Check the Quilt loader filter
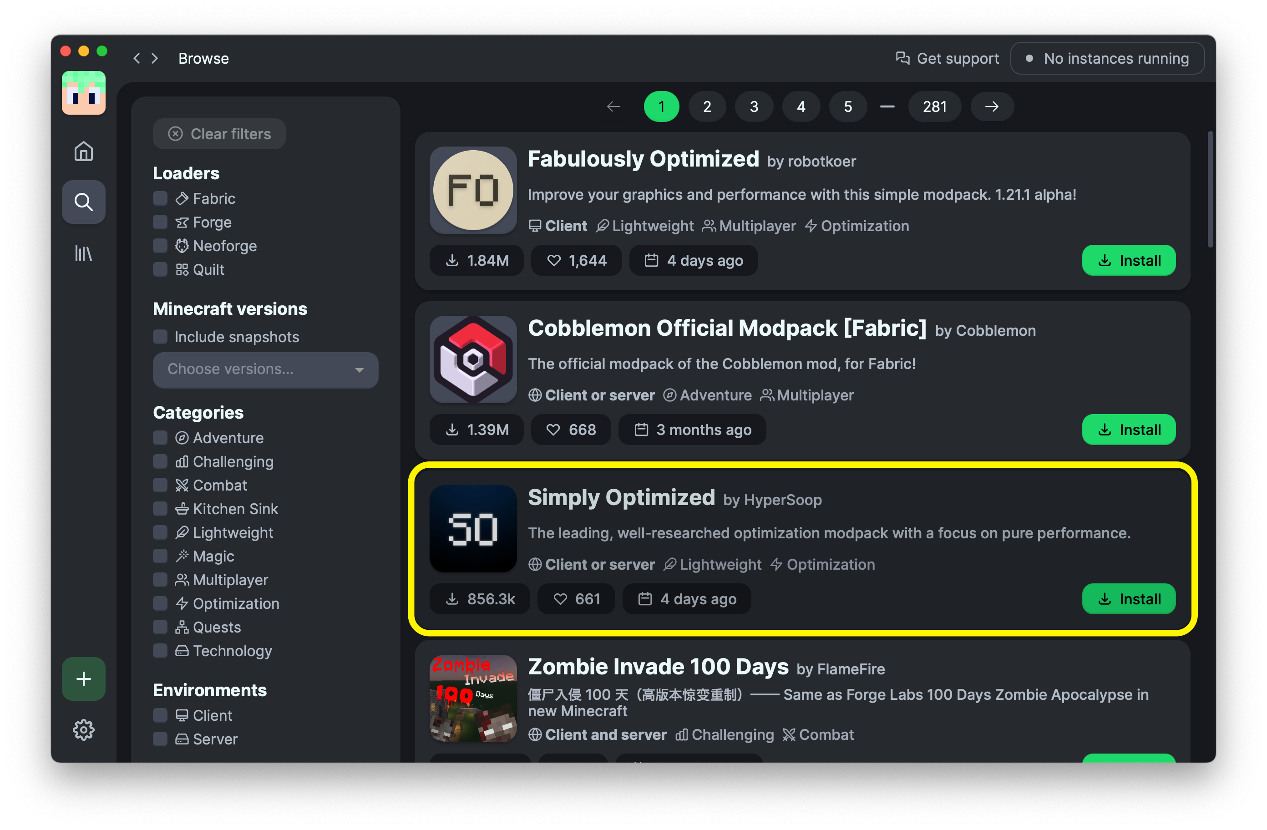The image size is (1267, 830). point(160,269)
